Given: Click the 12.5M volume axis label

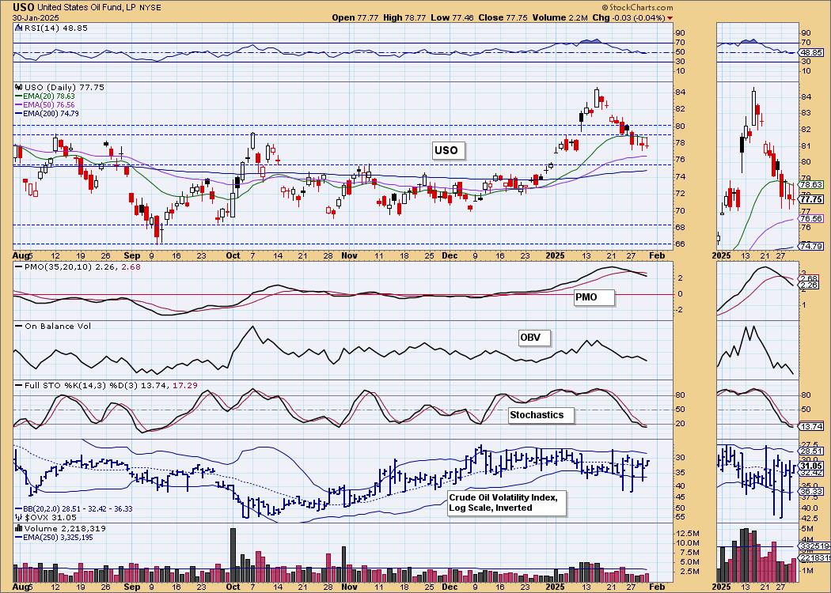Looking at the screenshot, I should click(686, 533).
